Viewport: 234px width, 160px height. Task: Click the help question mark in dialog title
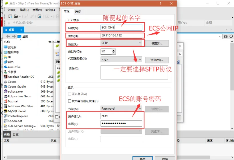160,3
